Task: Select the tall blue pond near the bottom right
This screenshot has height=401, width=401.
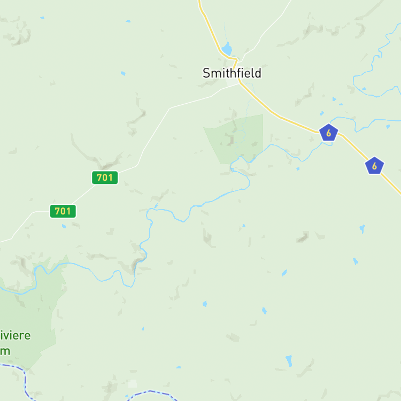Action: 289,360
